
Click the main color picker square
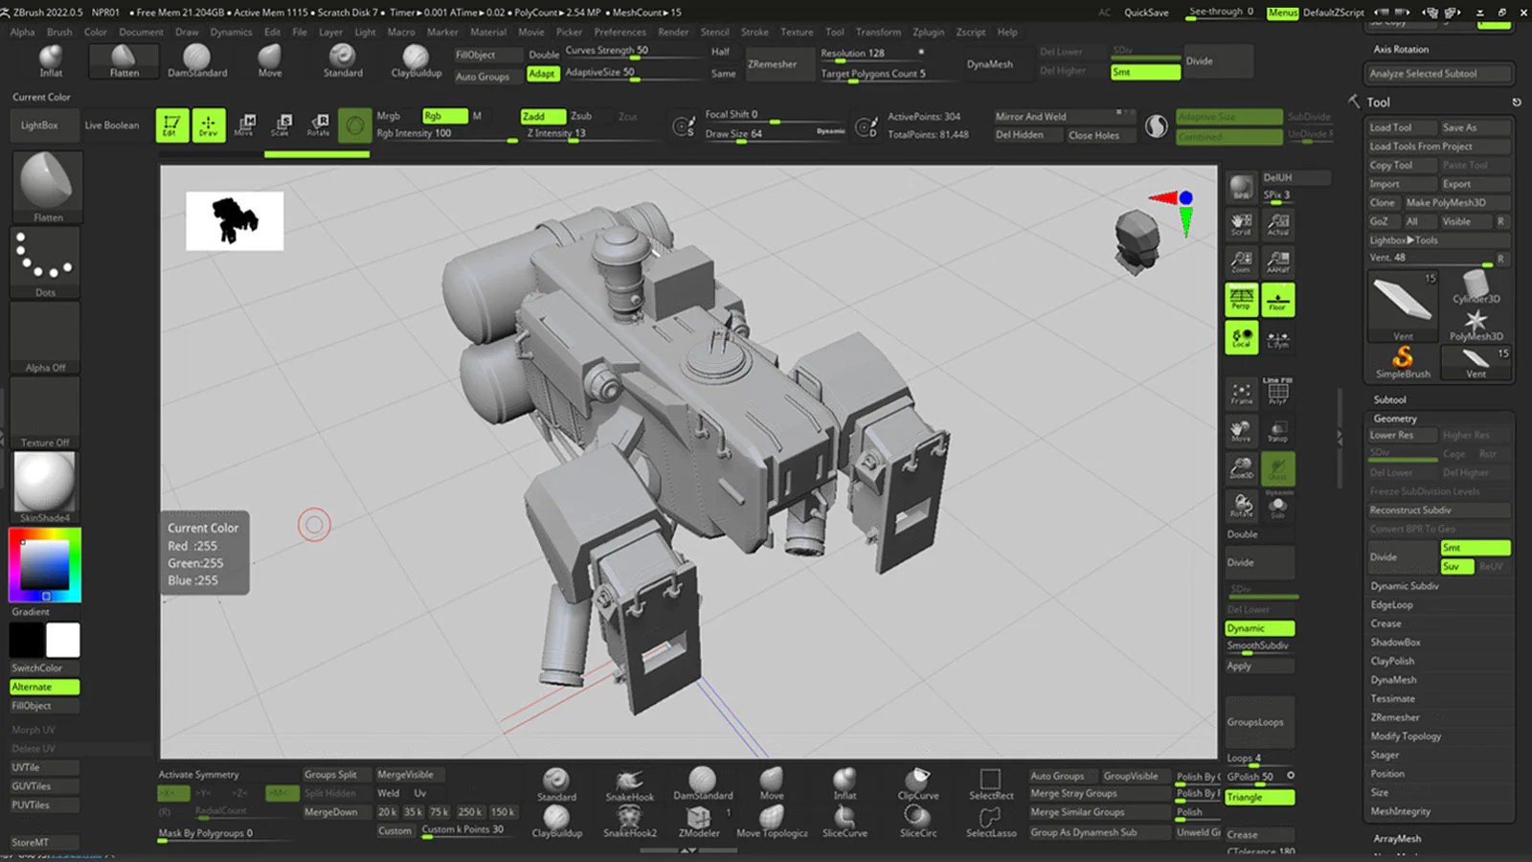tap(45, 565)
